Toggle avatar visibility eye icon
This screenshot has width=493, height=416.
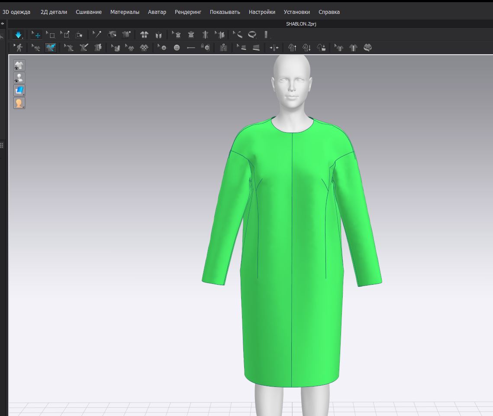pyautogui.click(x=19, y=78)
